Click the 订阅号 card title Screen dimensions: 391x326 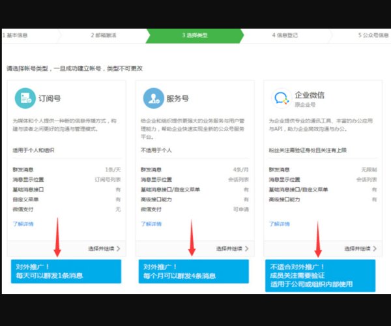[x=50, y=98]
